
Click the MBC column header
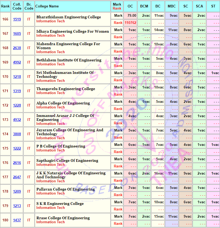click(172, 6)
